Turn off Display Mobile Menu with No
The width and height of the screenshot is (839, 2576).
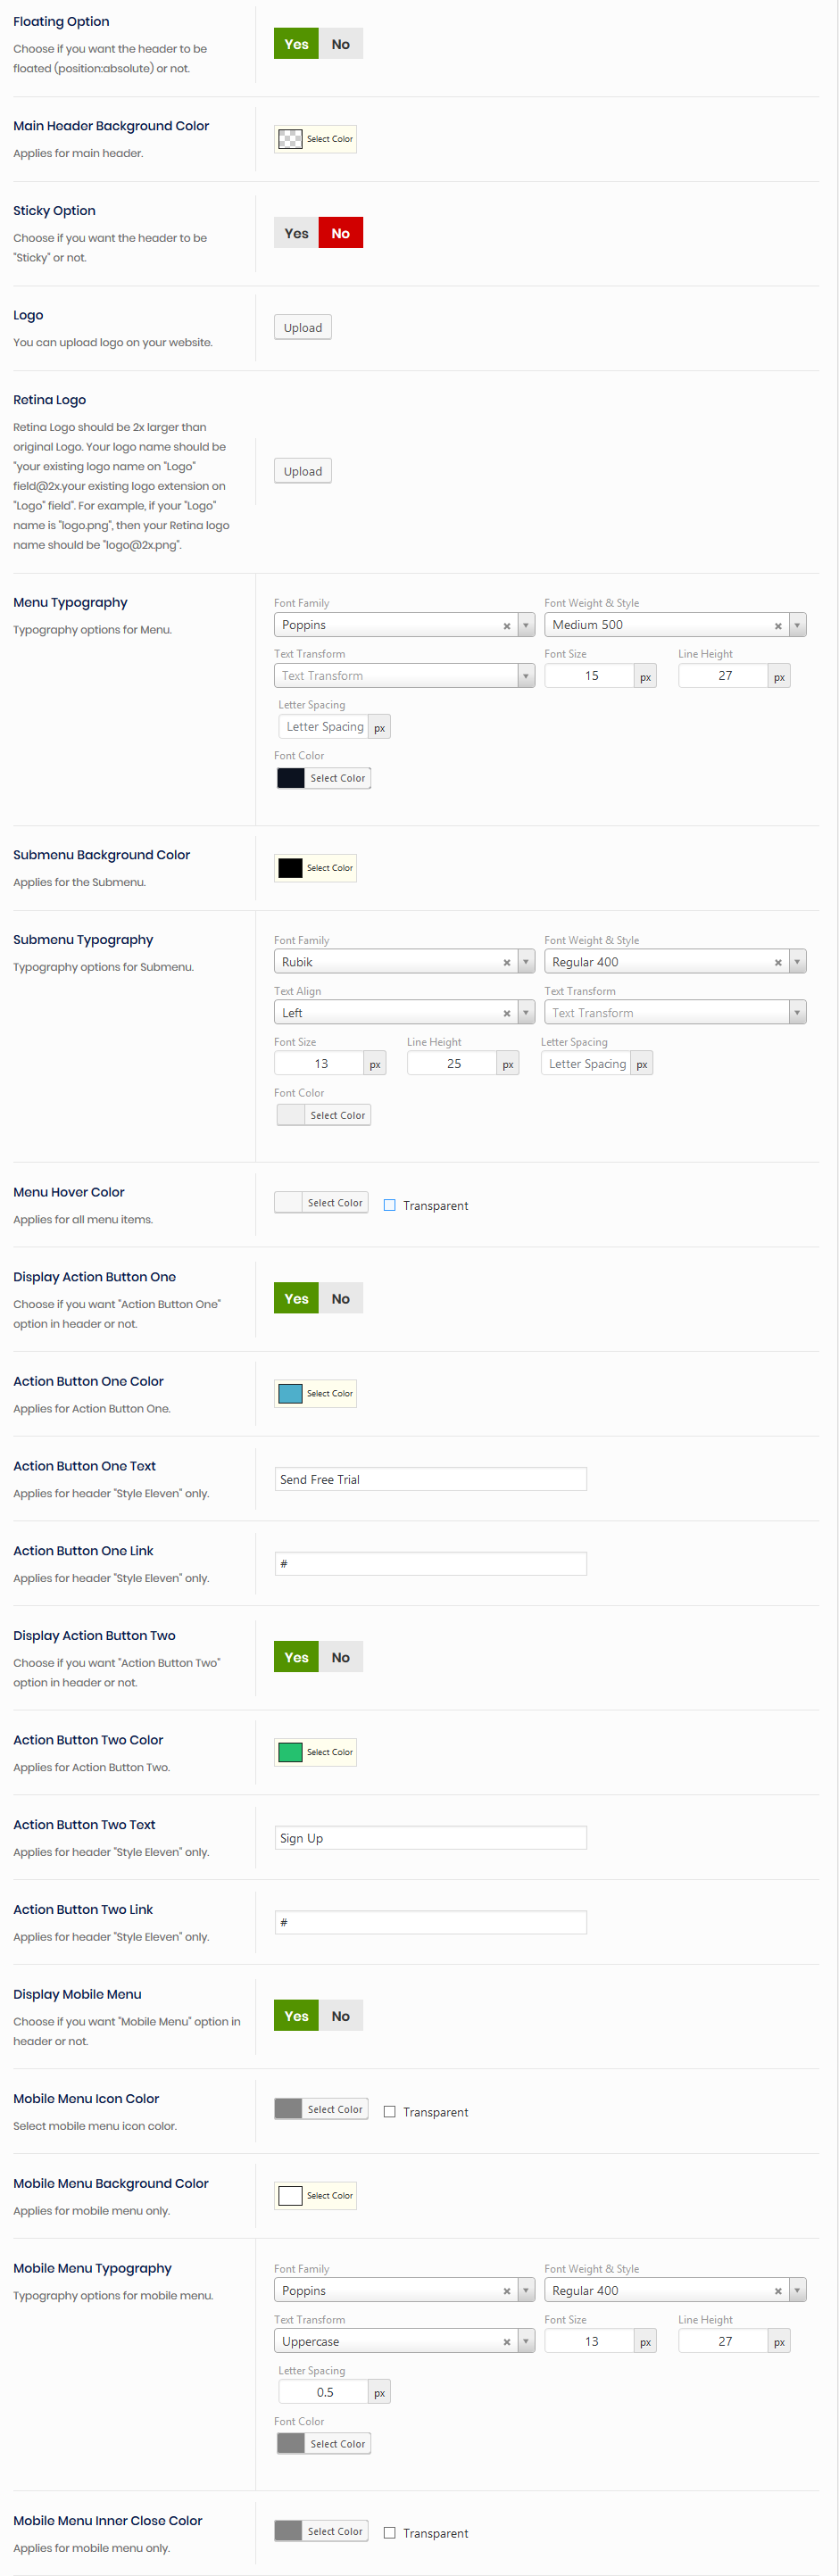point(340,2016)
